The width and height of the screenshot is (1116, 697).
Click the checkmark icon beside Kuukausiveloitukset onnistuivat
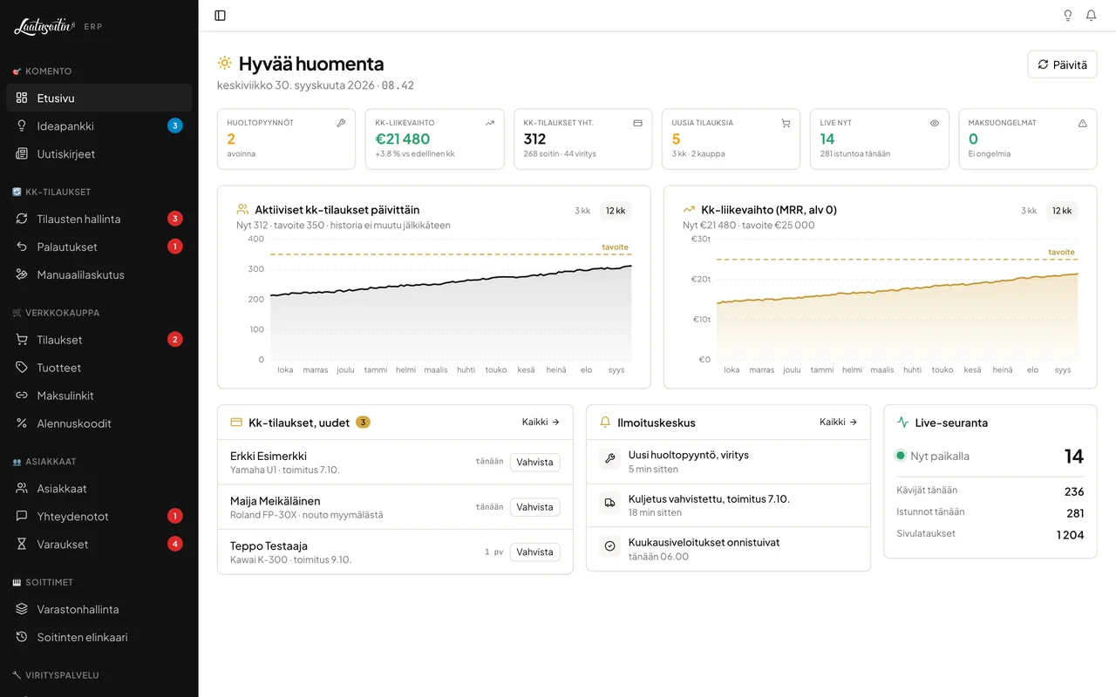coord(609,546)
